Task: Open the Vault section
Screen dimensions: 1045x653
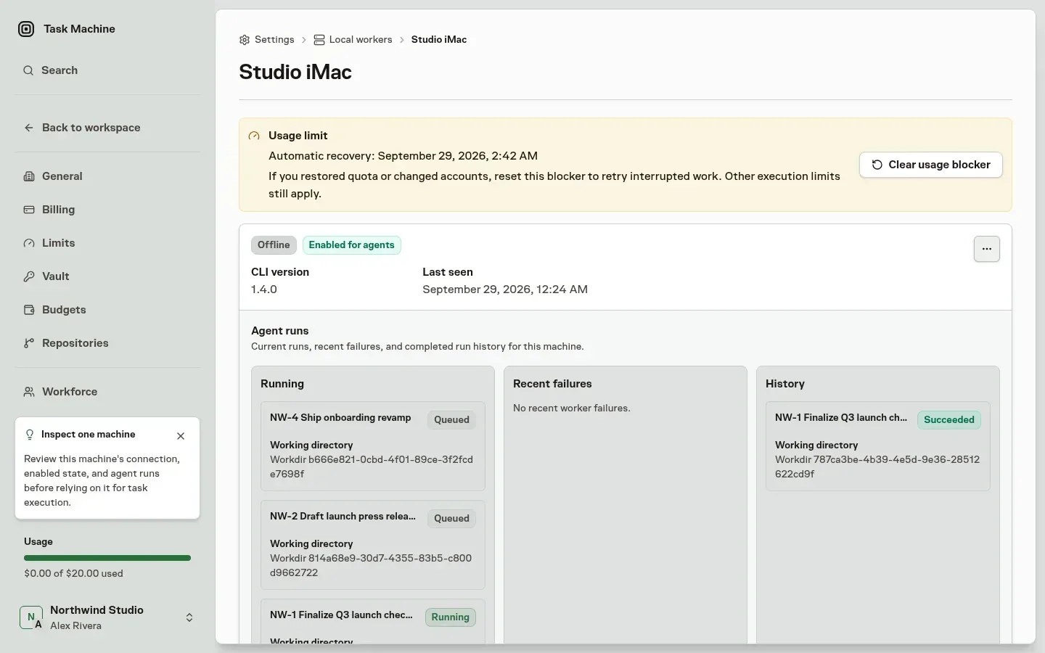Action: pyautogui.click(x=107, y=276)
